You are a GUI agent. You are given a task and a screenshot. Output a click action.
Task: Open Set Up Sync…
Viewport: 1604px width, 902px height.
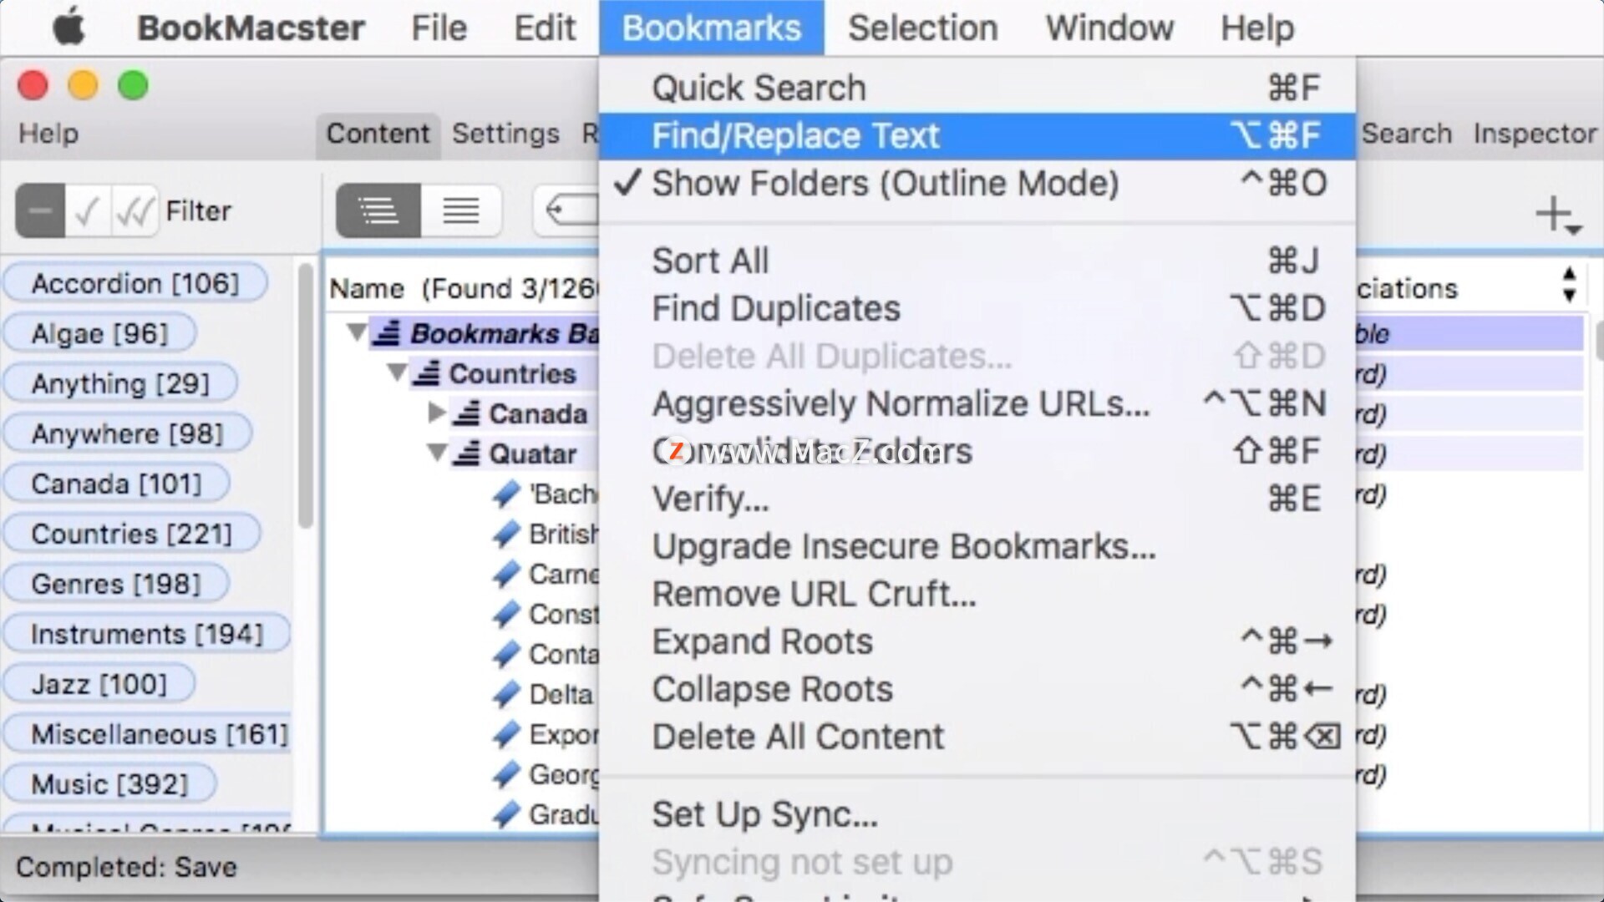(977, 814)
